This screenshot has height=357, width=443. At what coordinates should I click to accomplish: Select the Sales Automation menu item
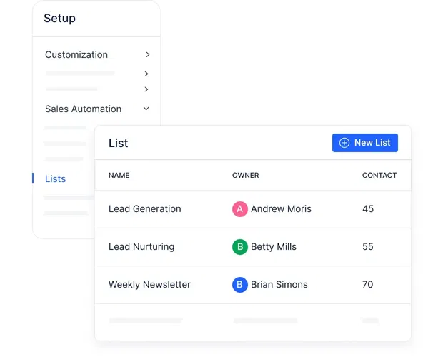84,109
